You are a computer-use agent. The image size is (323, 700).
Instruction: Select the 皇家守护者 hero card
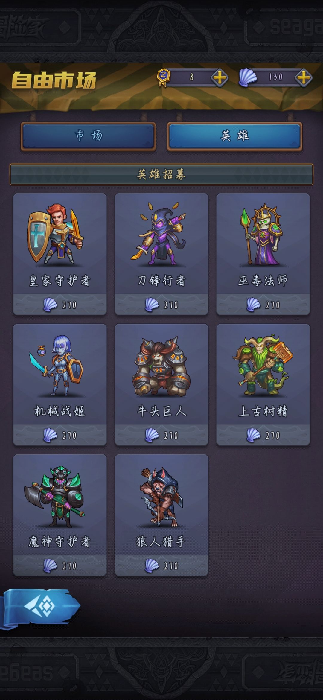pos(60,254)
